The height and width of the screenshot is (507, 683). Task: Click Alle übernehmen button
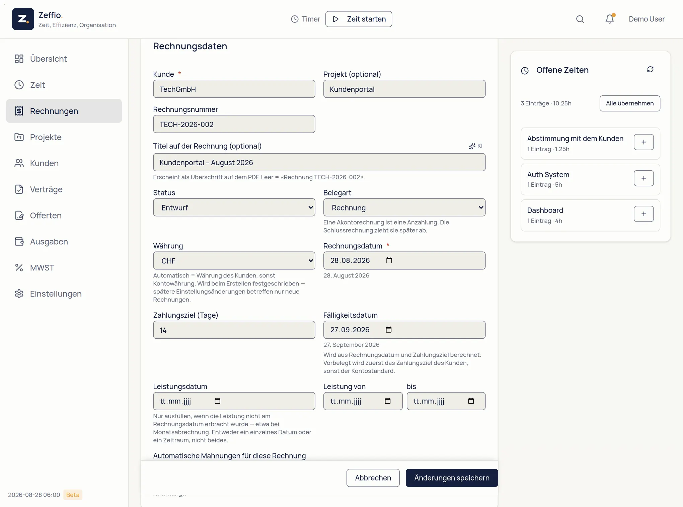[x=630, y=103]
